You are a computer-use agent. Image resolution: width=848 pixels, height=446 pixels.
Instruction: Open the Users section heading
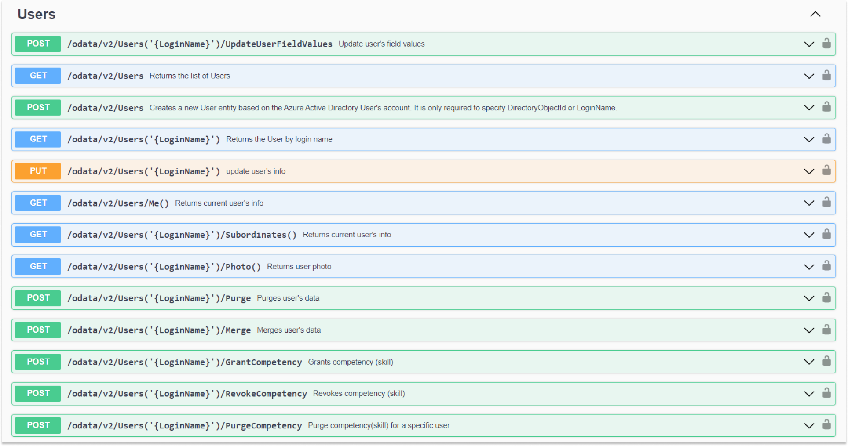pyautogui.click(x=37, y=14)
